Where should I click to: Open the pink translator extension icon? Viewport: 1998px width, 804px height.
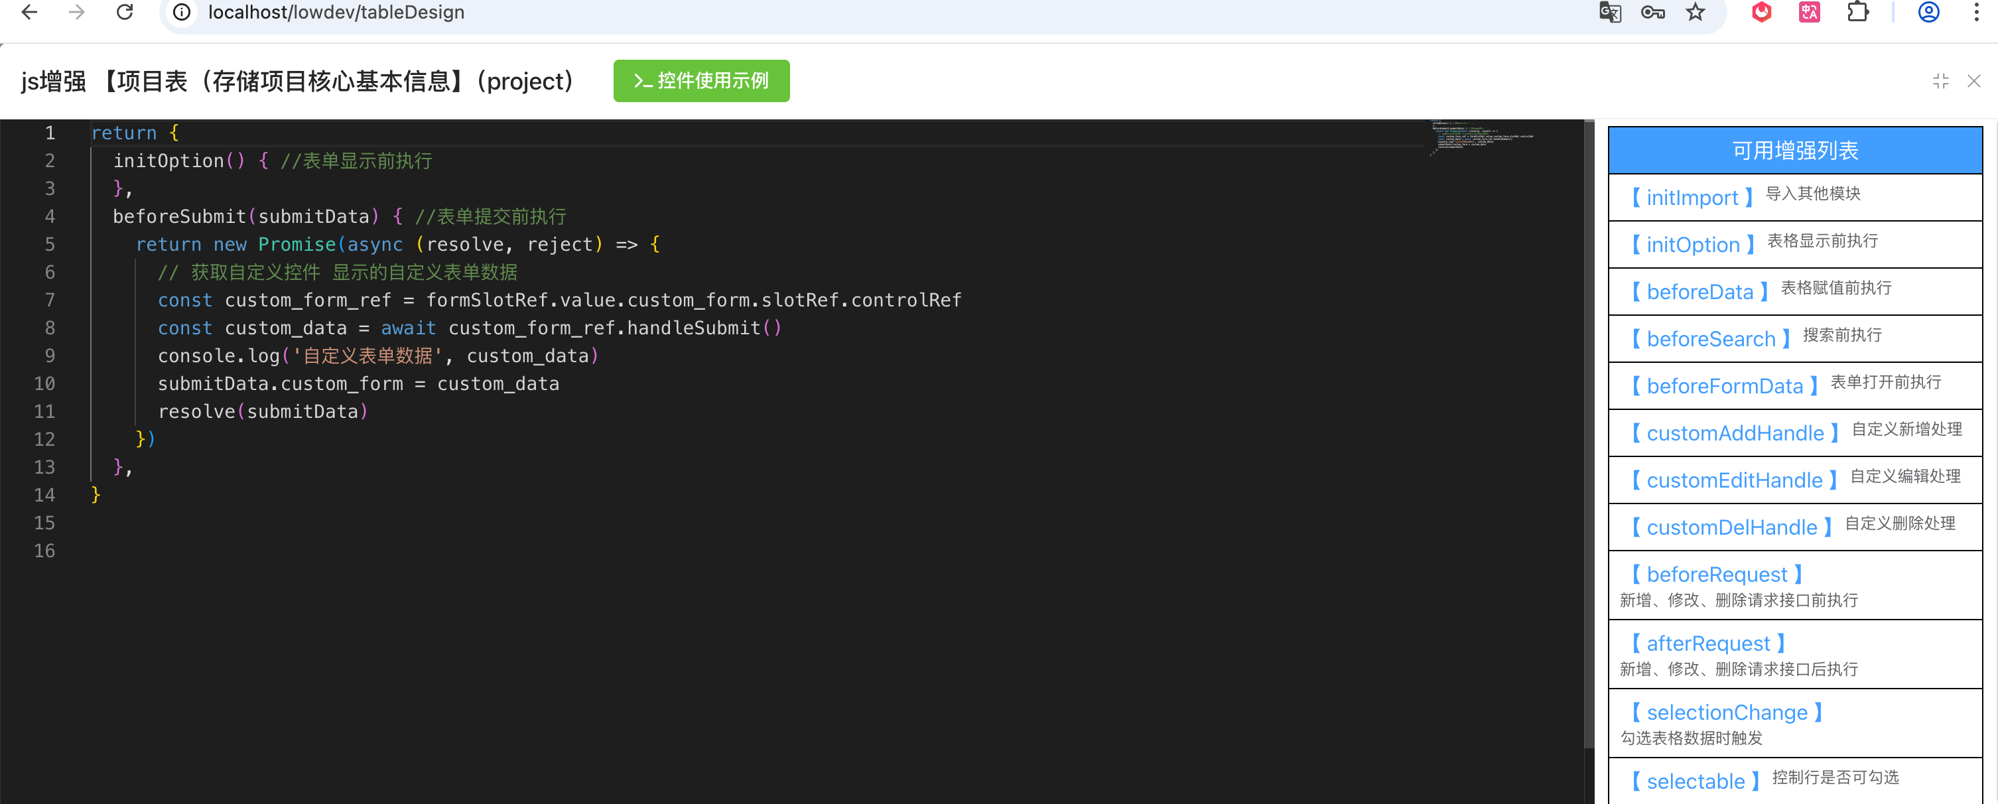(1809, 13)
